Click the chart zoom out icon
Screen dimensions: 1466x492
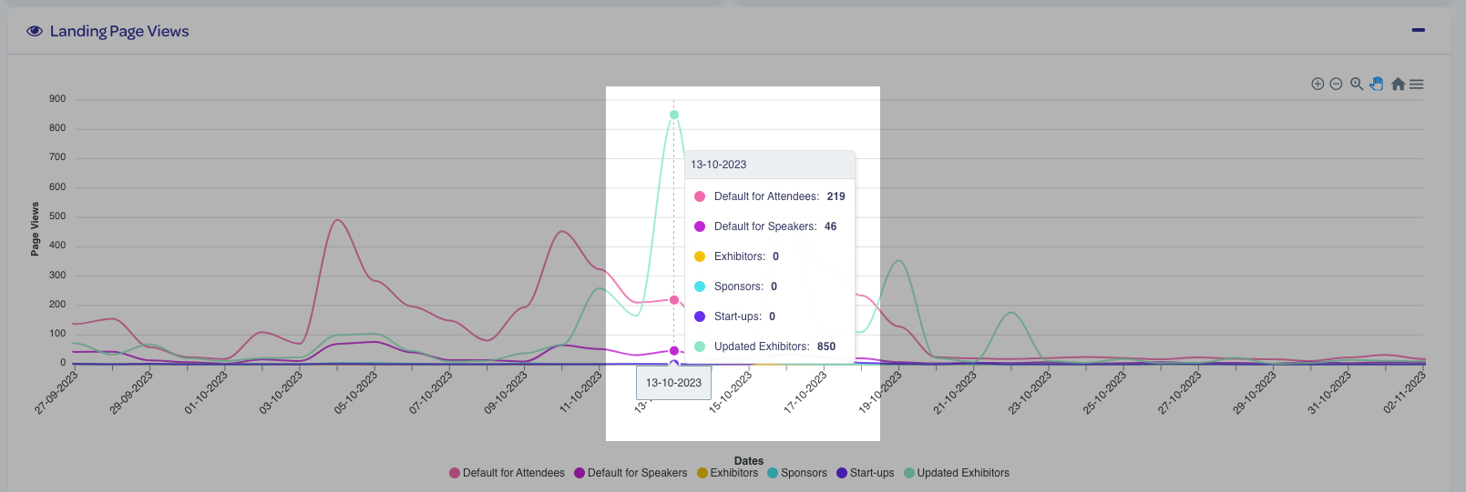pyautogui.click(x=1336, y=84)
